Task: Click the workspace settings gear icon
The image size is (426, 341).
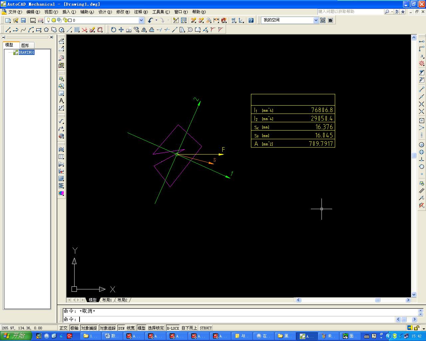Action: pos(323,20)
